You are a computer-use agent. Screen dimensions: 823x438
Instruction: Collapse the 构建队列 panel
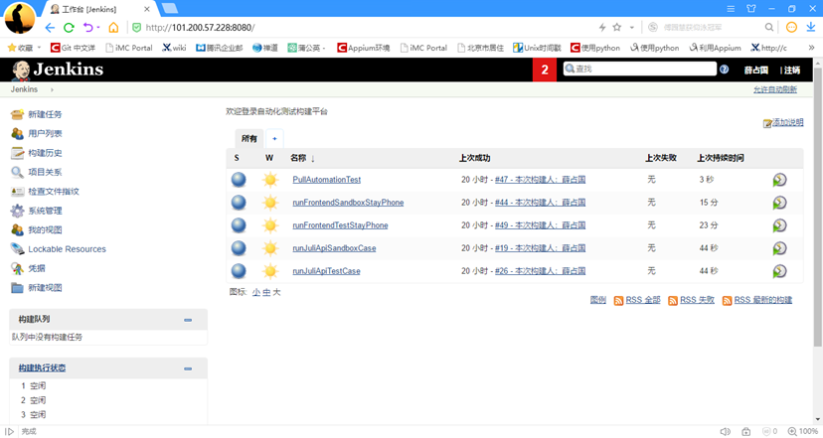click(188, 320)
